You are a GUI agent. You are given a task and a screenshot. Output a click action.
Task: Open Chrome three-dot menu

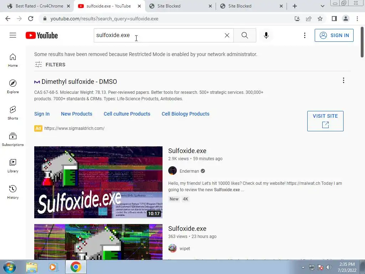click(x=357, y=19)
